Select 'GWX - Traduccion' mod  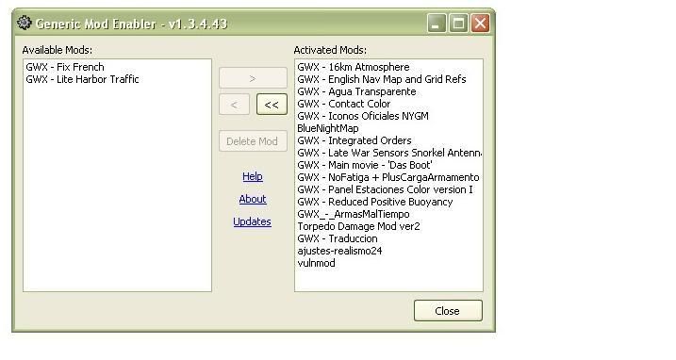click(338, 238)
